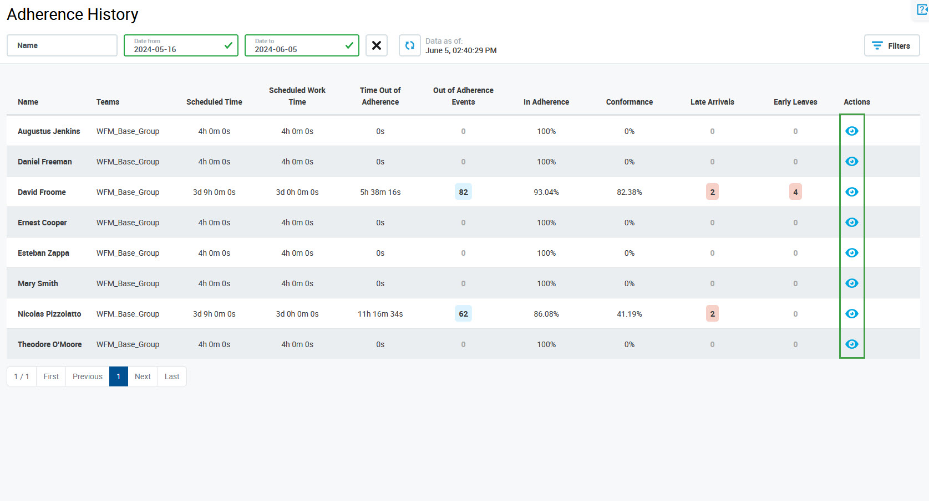
Task: Click the Name search field
Action: point(62,45)
